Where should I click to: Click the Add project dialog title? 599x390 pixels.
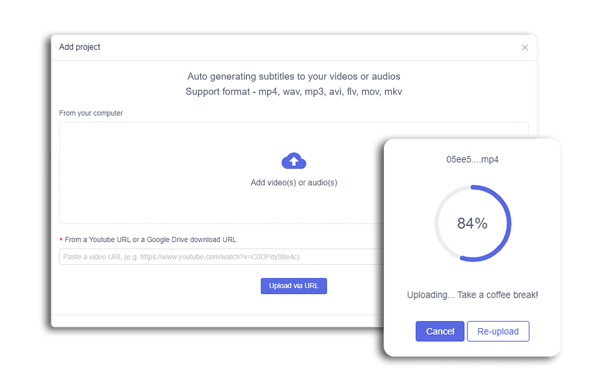80,47
